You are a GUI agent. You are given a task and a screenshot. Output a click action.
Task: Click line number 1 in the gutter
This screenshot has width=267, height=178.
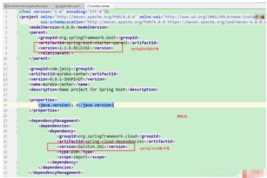[x=6, y=12]
